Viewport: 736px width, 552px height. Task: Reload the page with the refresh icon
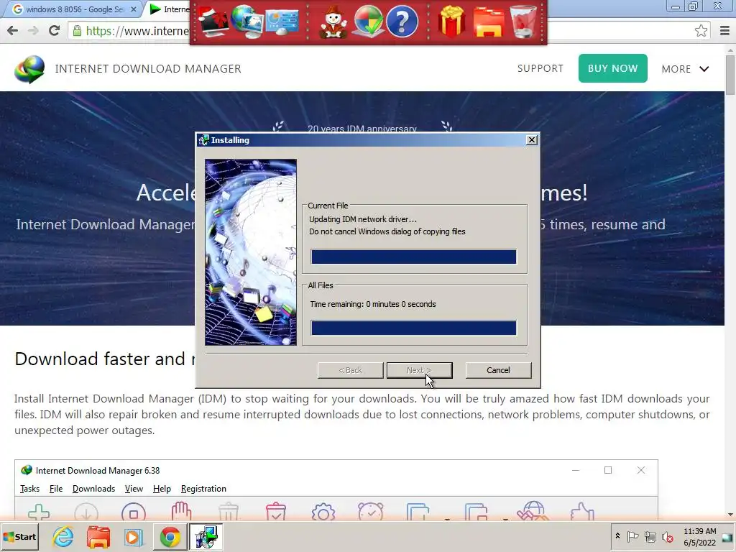point(54,31)
